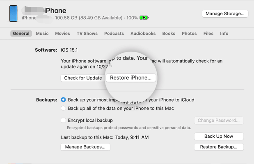This screenshot has width=254, height=164.
Task: Select back up to iCloud option
Action: (63, 100)
